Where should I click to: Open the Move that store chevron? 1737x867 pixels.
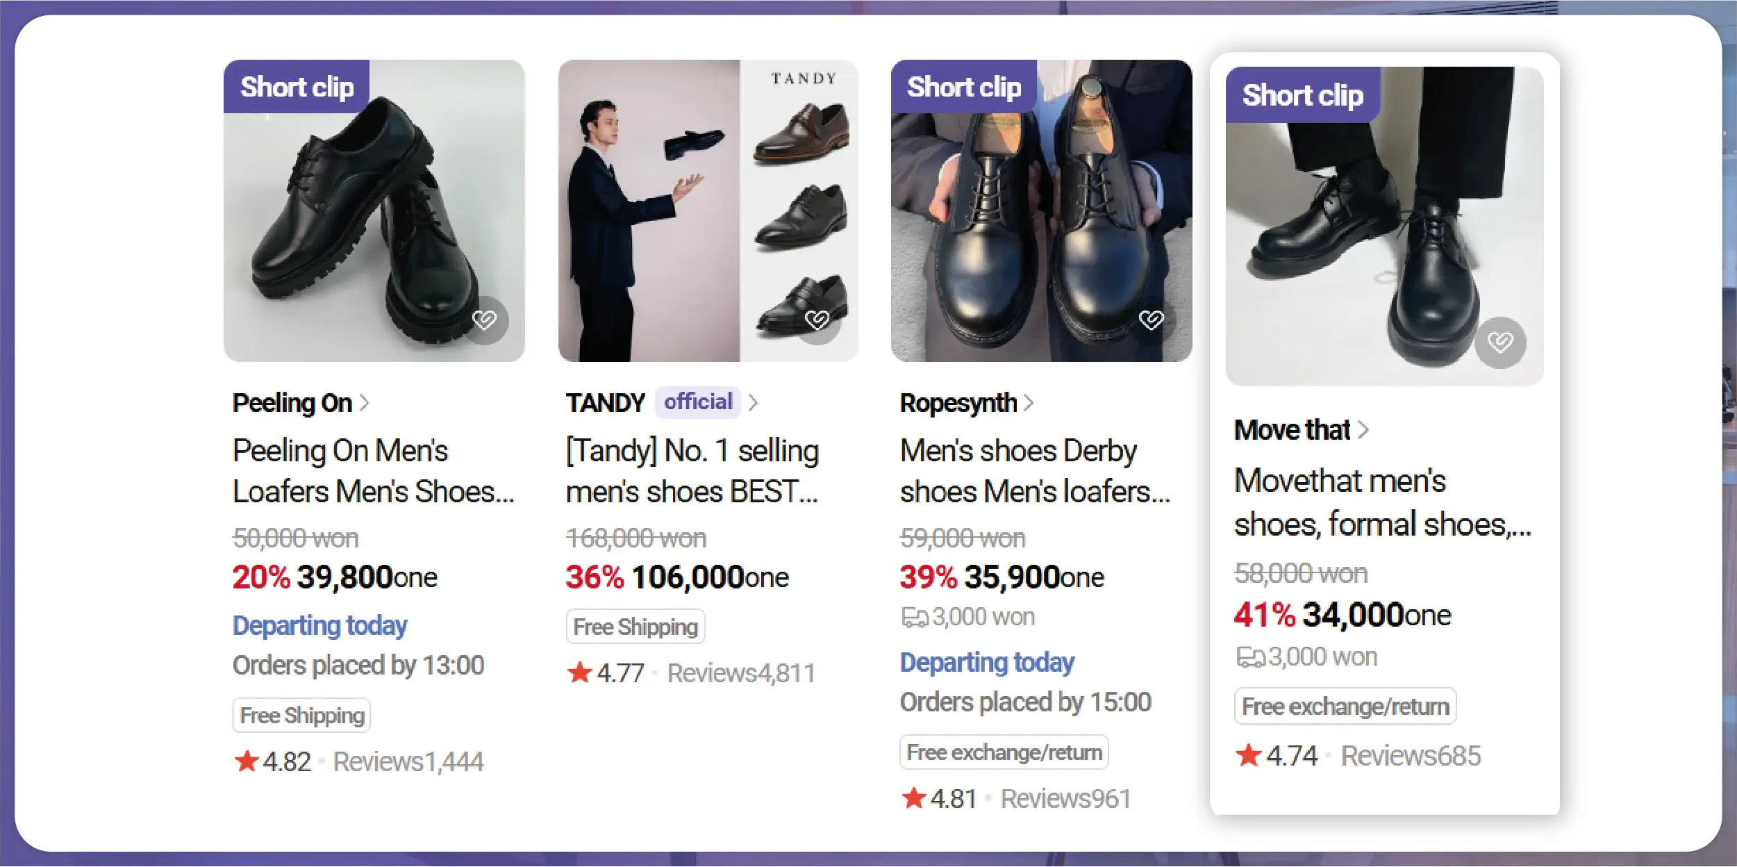pyautogui.click(x=1363, y=430)
